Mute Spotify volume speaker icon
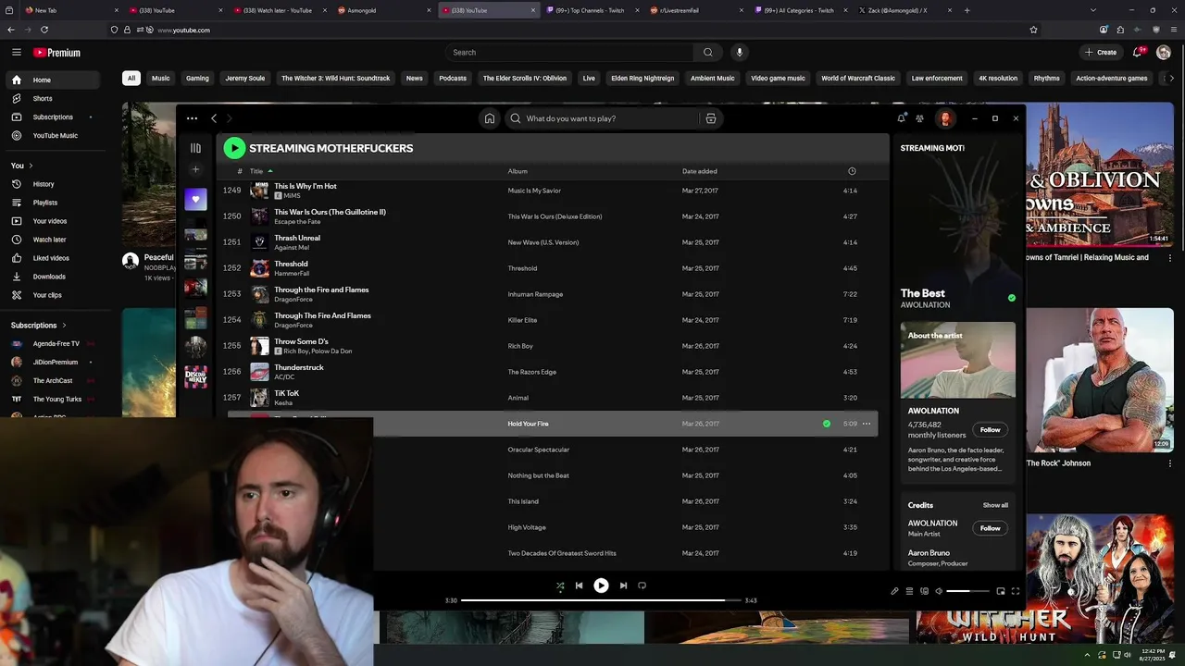The width and height of the screenshot is (1185, 666). (939, 591)
